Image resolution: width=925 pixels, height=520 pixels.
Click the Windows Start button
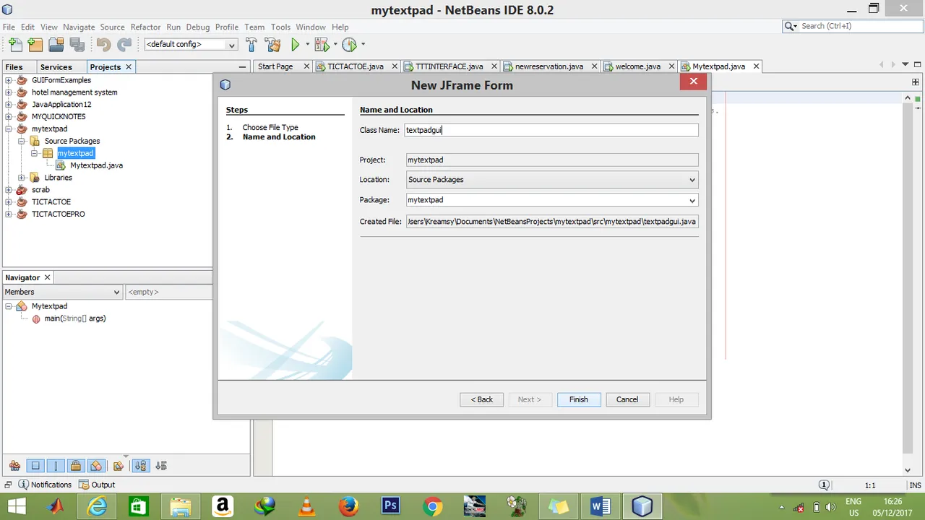[x=16, y=506]
